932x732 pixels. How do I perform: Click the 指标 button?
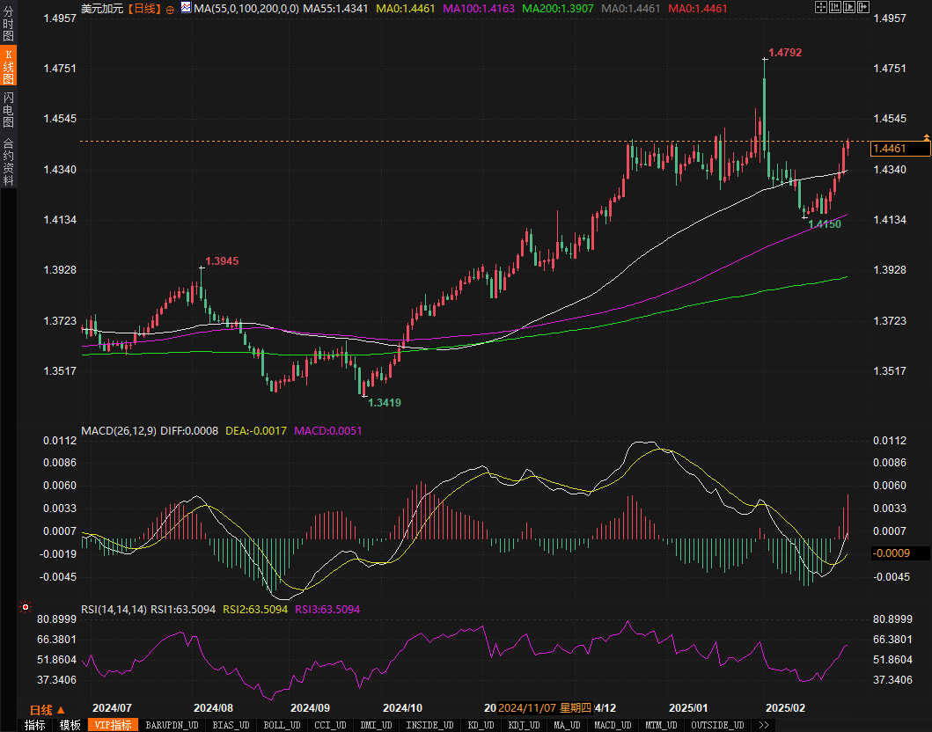35,725
